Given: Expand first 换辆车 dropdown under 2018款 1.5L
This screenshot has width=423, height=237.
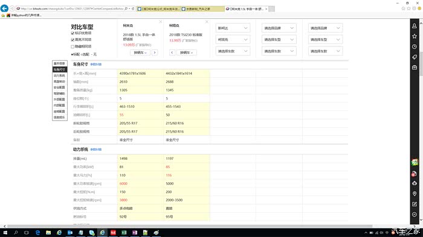Looking at the screenshot, I should coord(140,52).
